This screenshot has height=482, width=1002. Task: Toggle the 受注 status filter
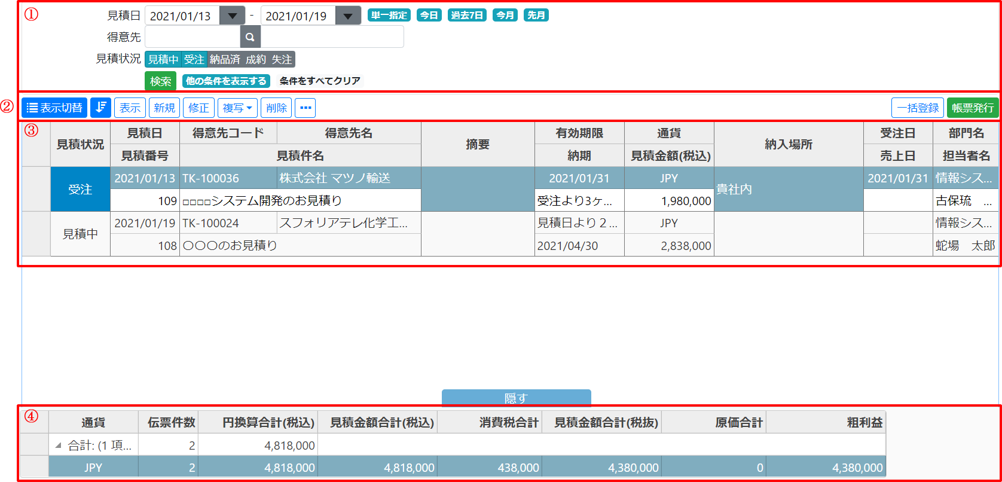pos(194,59)
